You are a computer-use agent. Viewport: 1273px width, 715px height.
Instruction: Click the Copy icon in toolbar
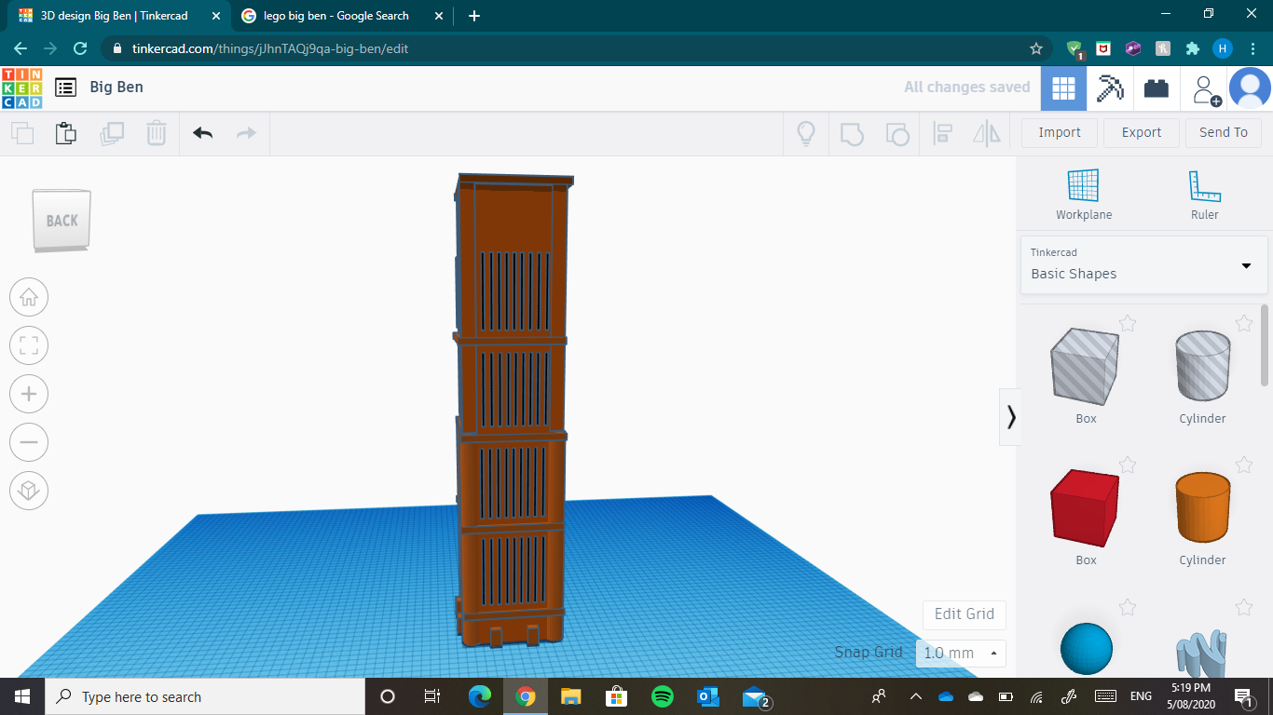pyautogui.click(x=22, y=133)
